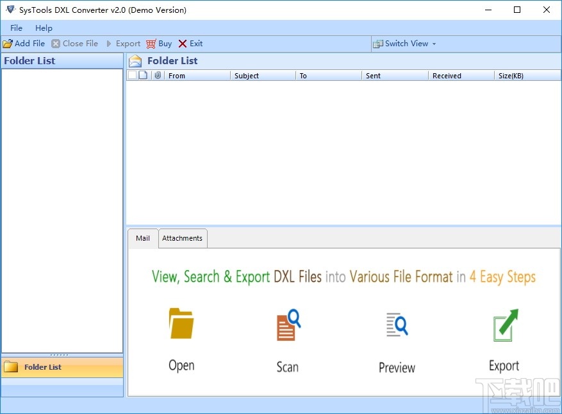562x414 pixels.
Task: Sort by the Sent column
Action: click(395, 75)
